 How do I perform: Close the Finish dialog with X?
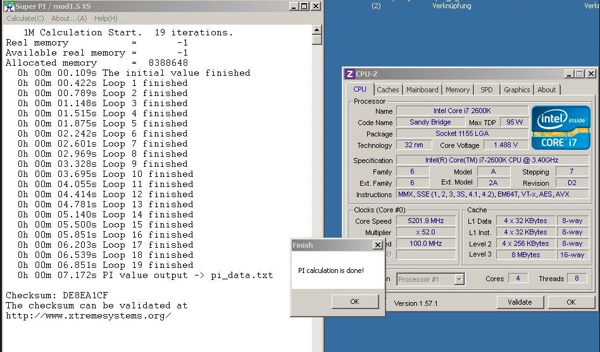(x=378, y=245)
